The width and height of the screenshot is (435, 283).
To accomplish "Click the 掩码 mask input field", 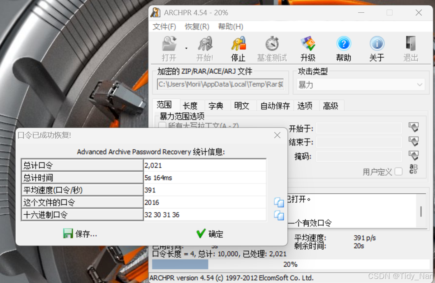I will (x=359, y=156).
